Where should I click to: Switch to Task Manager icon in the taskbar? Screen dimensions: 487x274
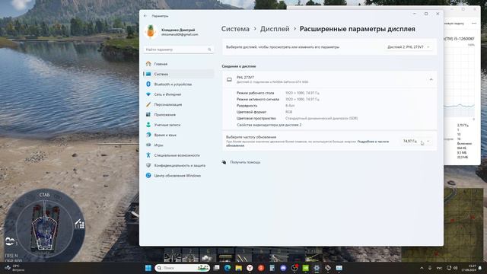(339, 268)
